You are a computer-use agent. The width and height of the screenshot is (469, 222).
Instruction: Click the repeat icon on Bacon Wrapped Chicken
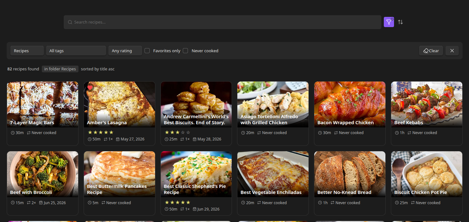[x=336, y=133]
